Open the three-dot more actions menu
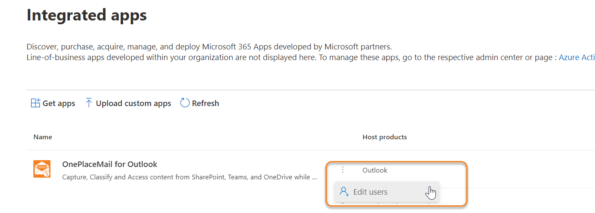This screenshot has width=595, height=213. click(x=343, y=170)
